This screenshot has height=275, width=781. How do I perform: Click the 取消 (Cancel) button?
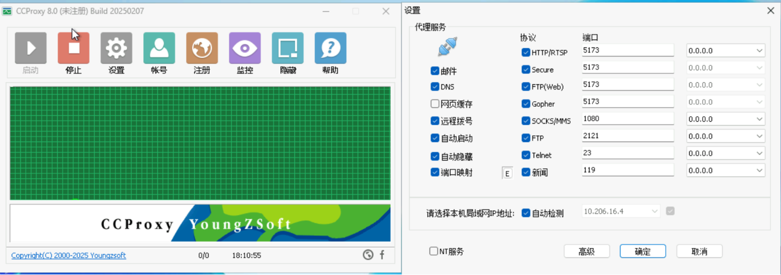click(x=699, y=252)
